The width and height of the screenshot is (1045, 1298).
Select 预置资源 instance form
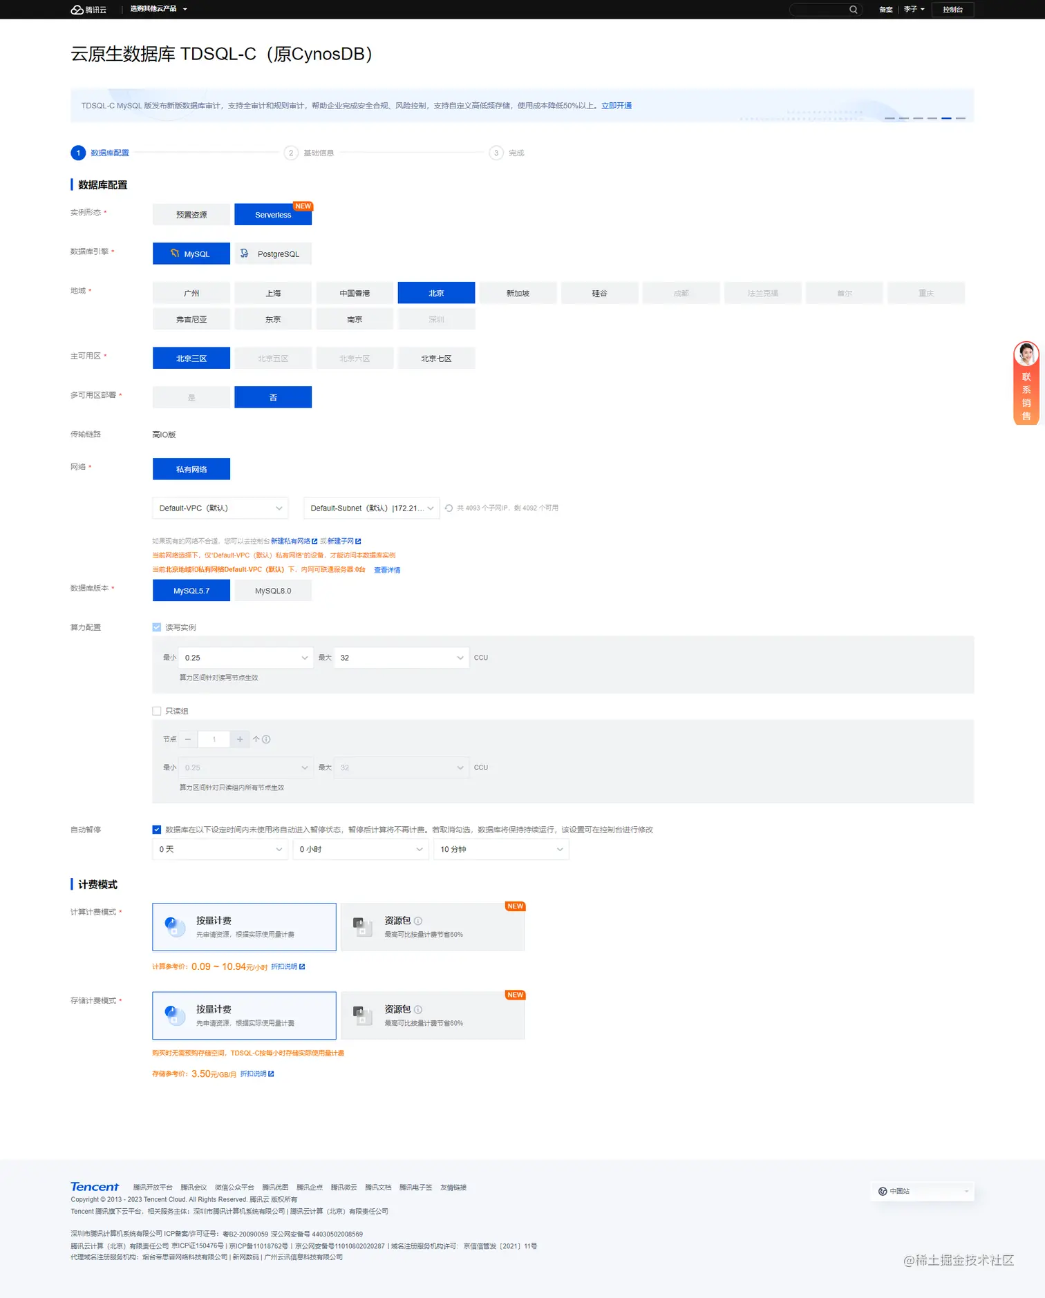coord(191,215)
